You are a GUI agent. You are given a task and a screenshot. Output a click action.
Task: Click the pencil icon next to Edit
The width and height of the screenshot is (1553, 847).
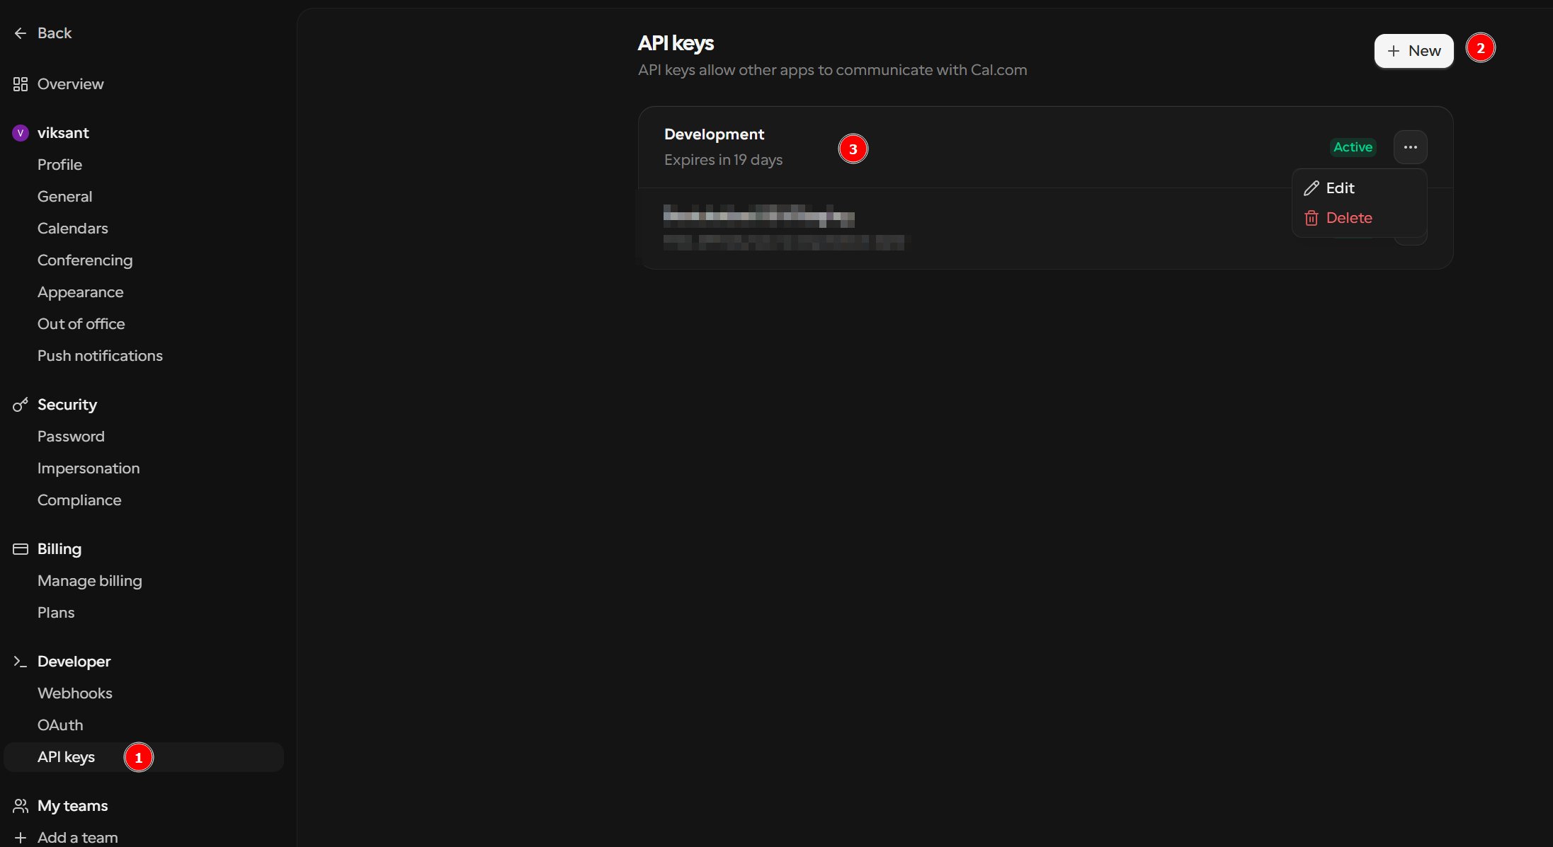click(1312, 188)
